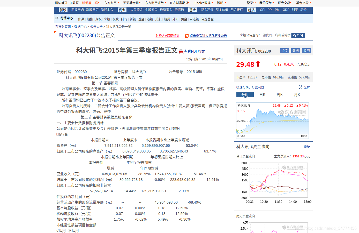Switch chart to 日K tab
The width and height of the screenshot is (359, 233).
point(262,95)
